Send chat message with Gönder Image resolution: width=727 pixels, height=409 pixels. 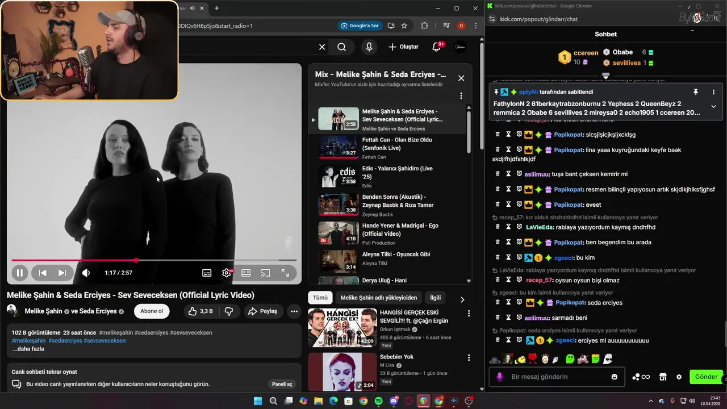click(706, 377)
